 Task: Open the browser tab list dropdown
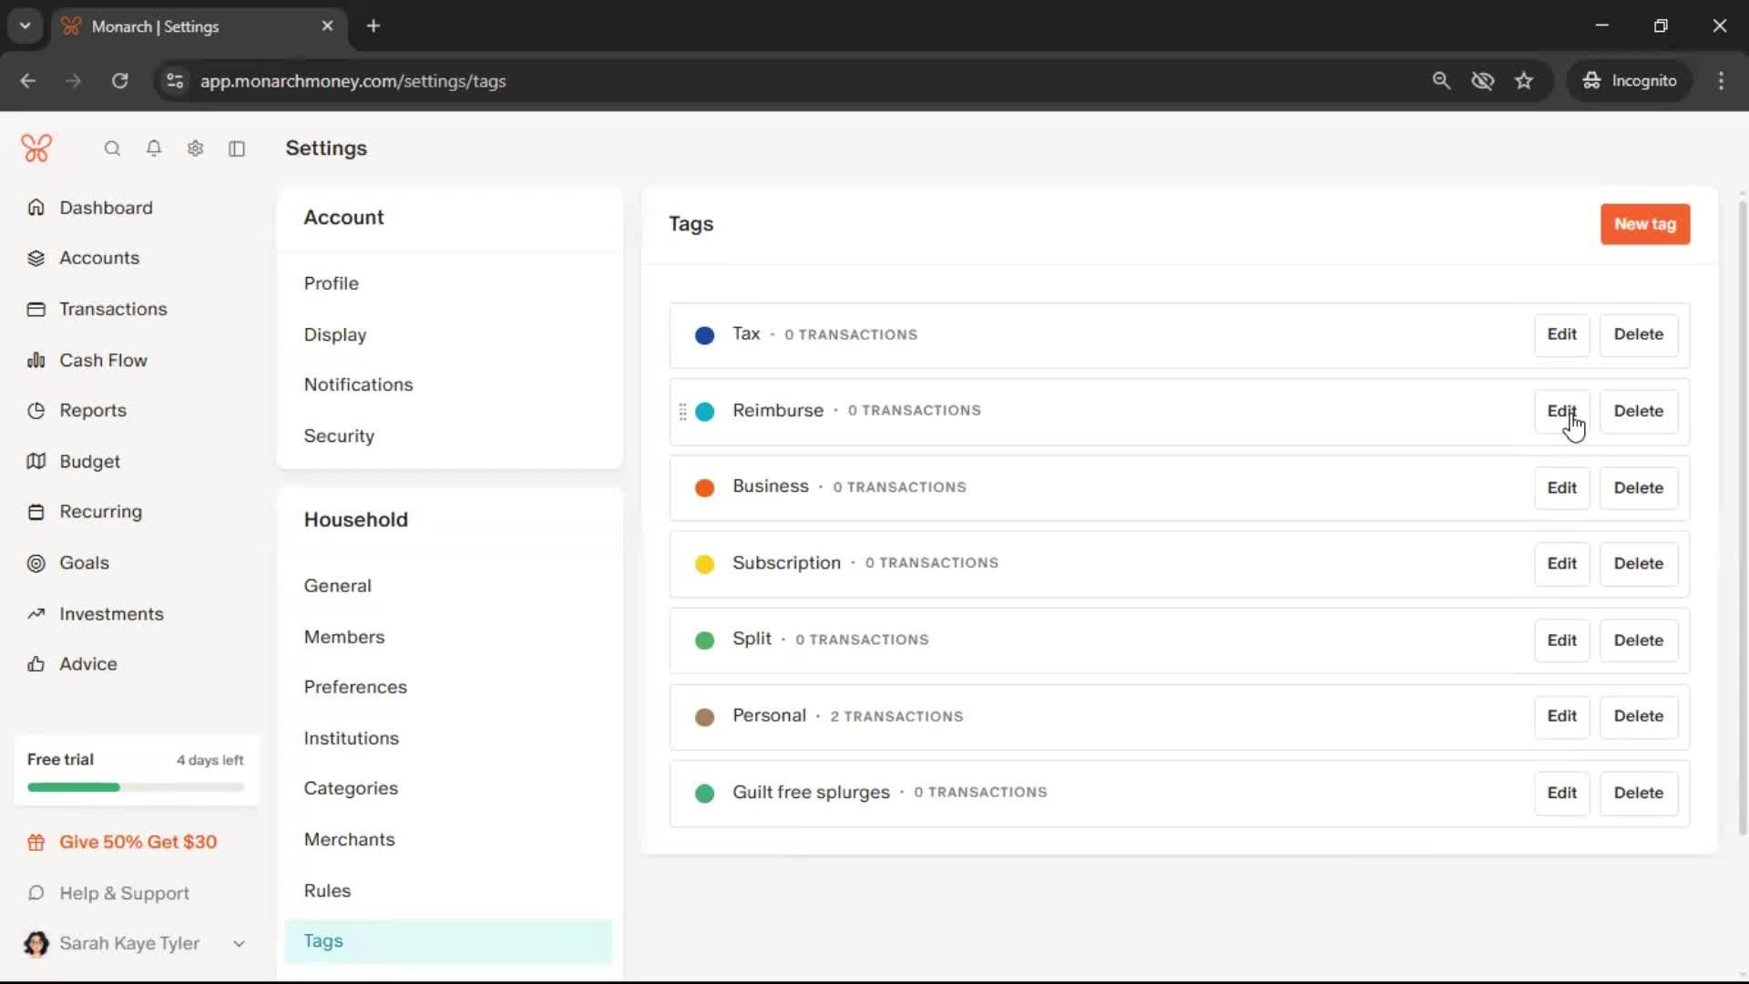(26, 26)
